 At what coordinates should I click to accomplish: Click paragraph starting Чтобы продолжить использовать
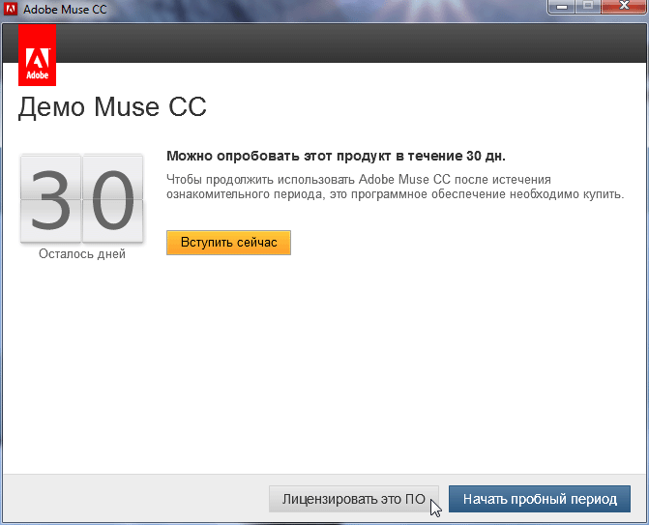pyautogui.click(x=395, y=187)
